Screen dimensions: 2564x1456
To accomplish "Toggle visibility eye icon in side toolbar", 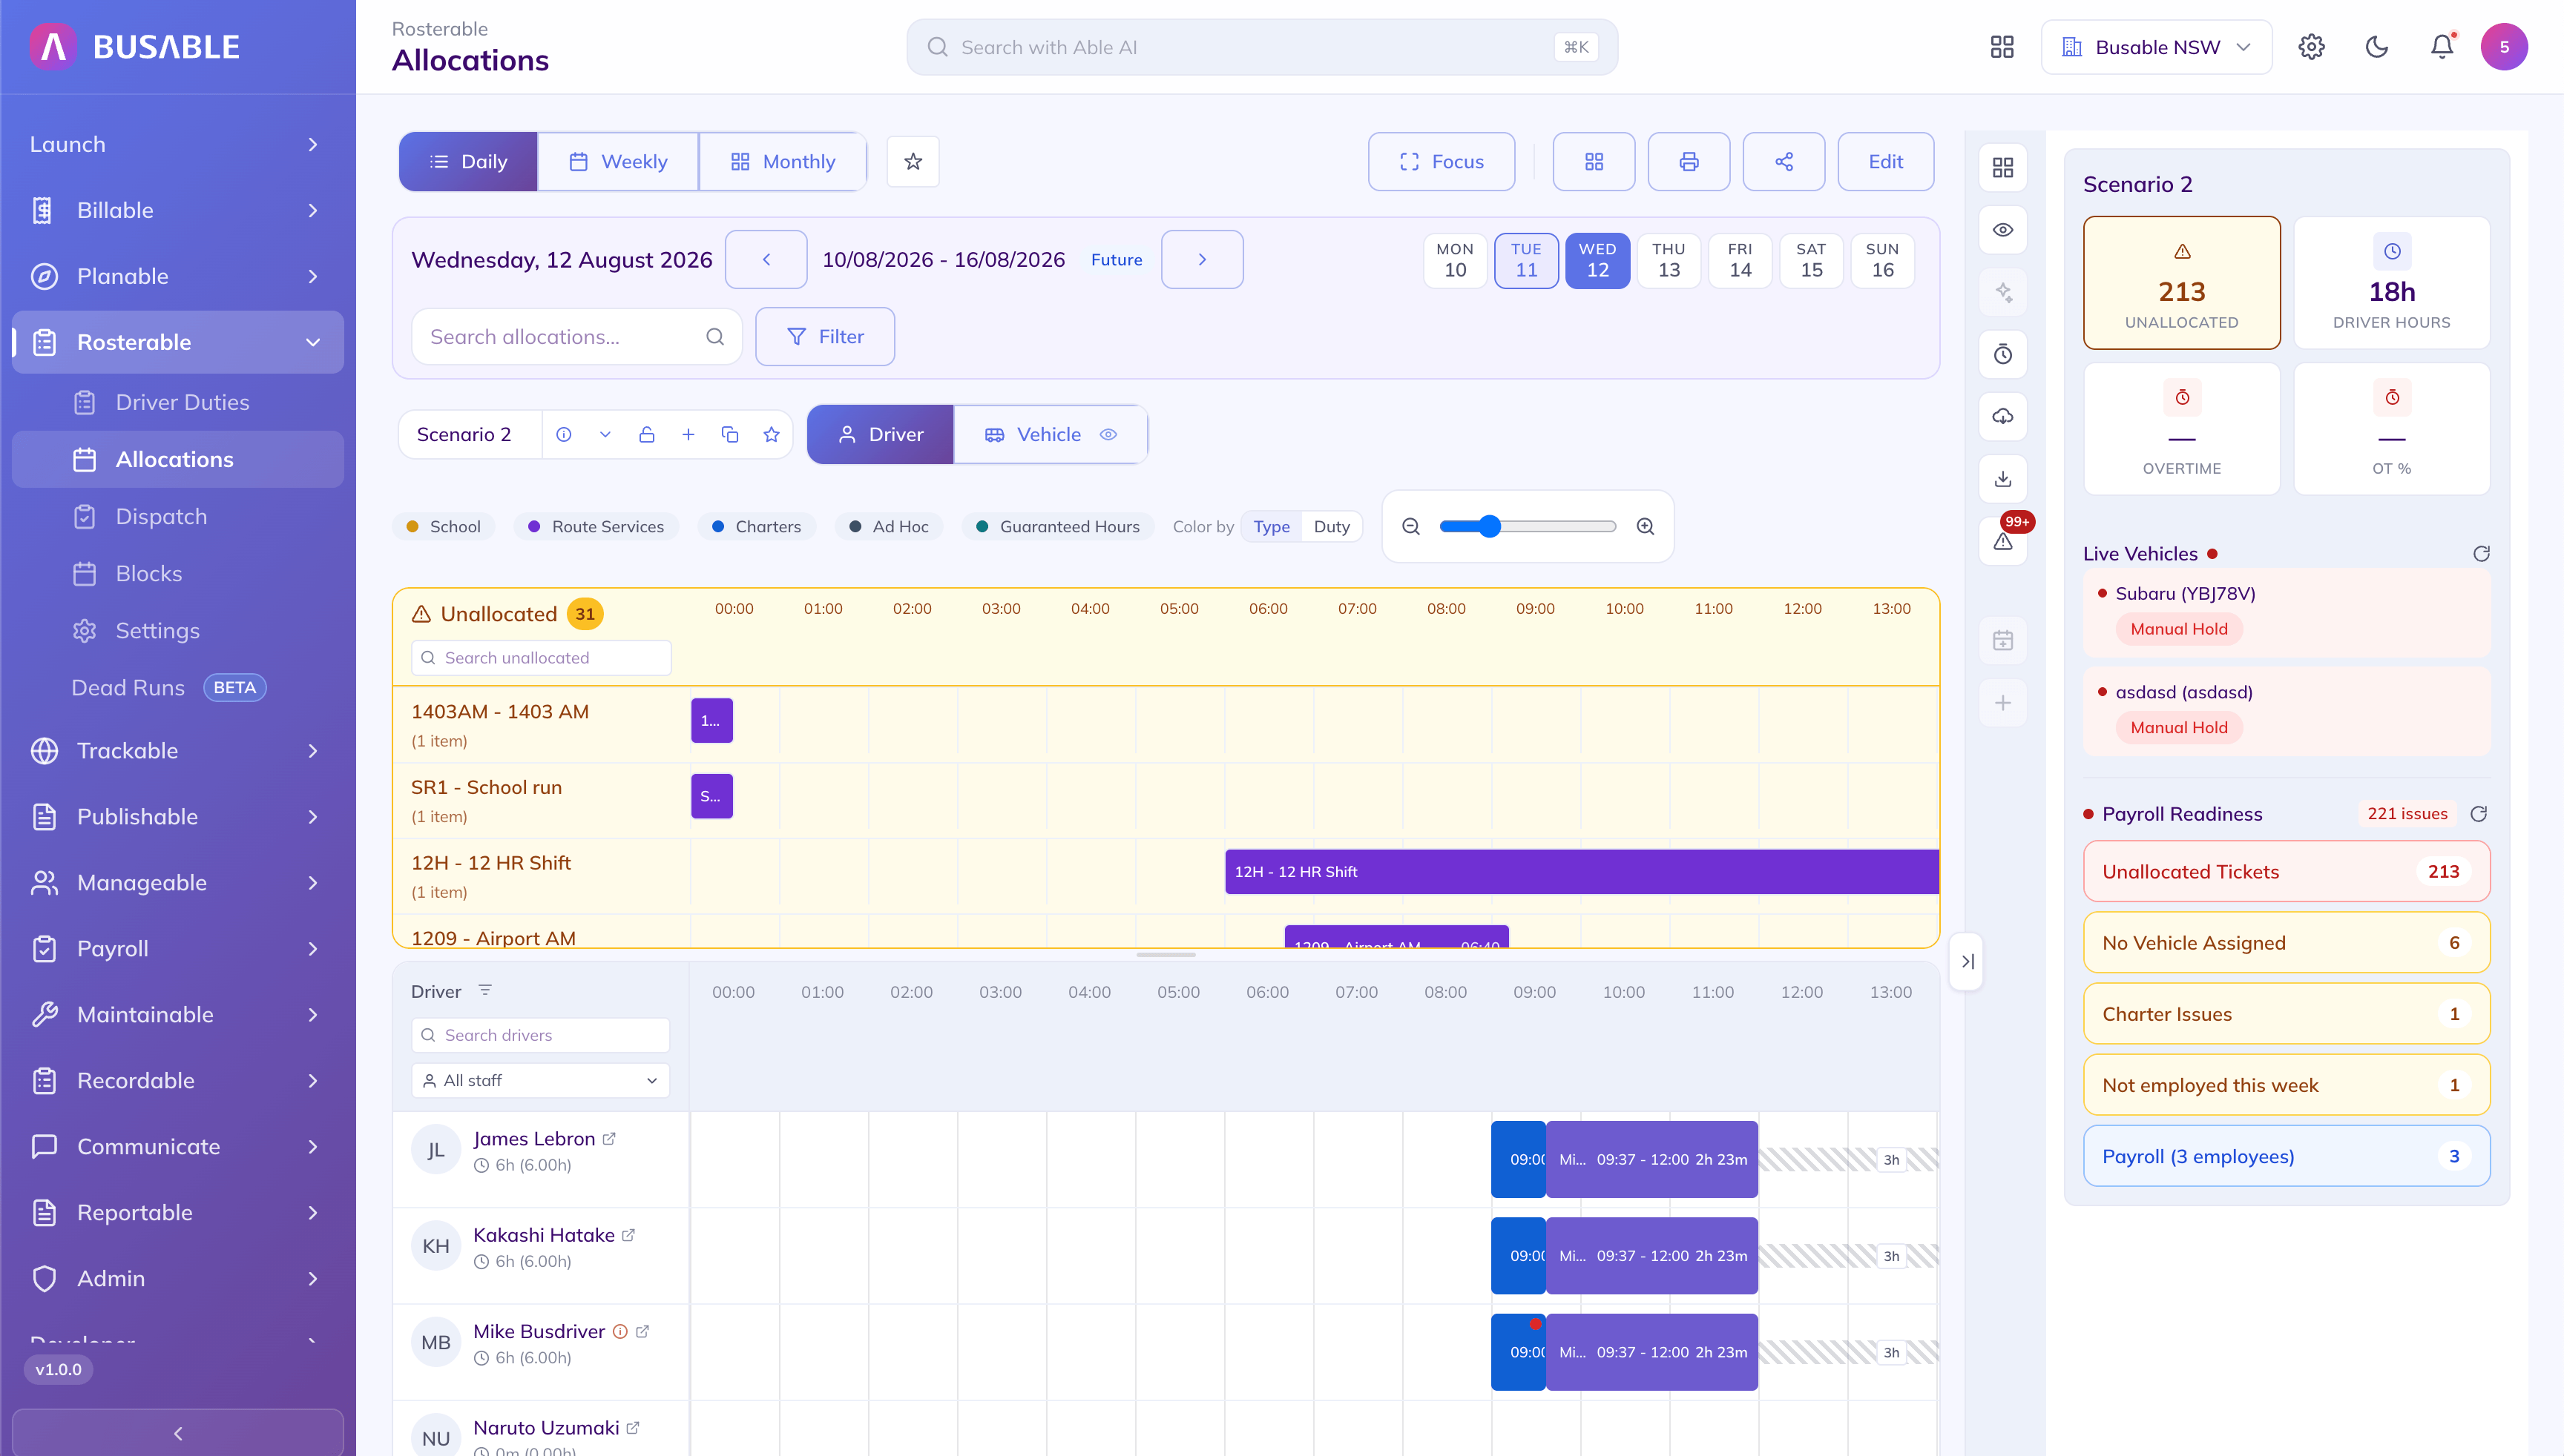I will [2002, 230].
